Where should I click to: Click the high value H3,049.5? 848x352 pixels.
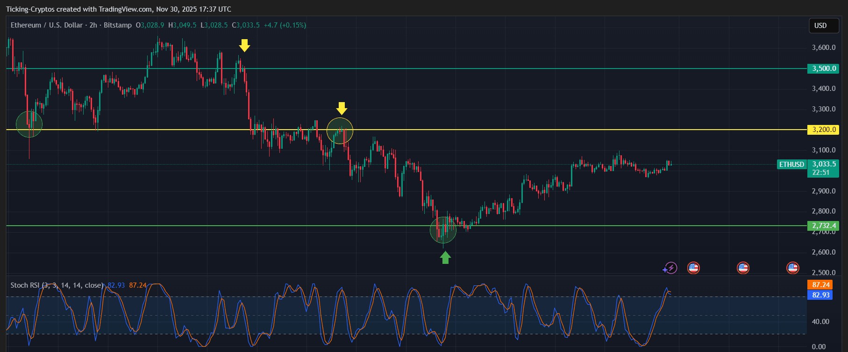(x=182, y=25)
